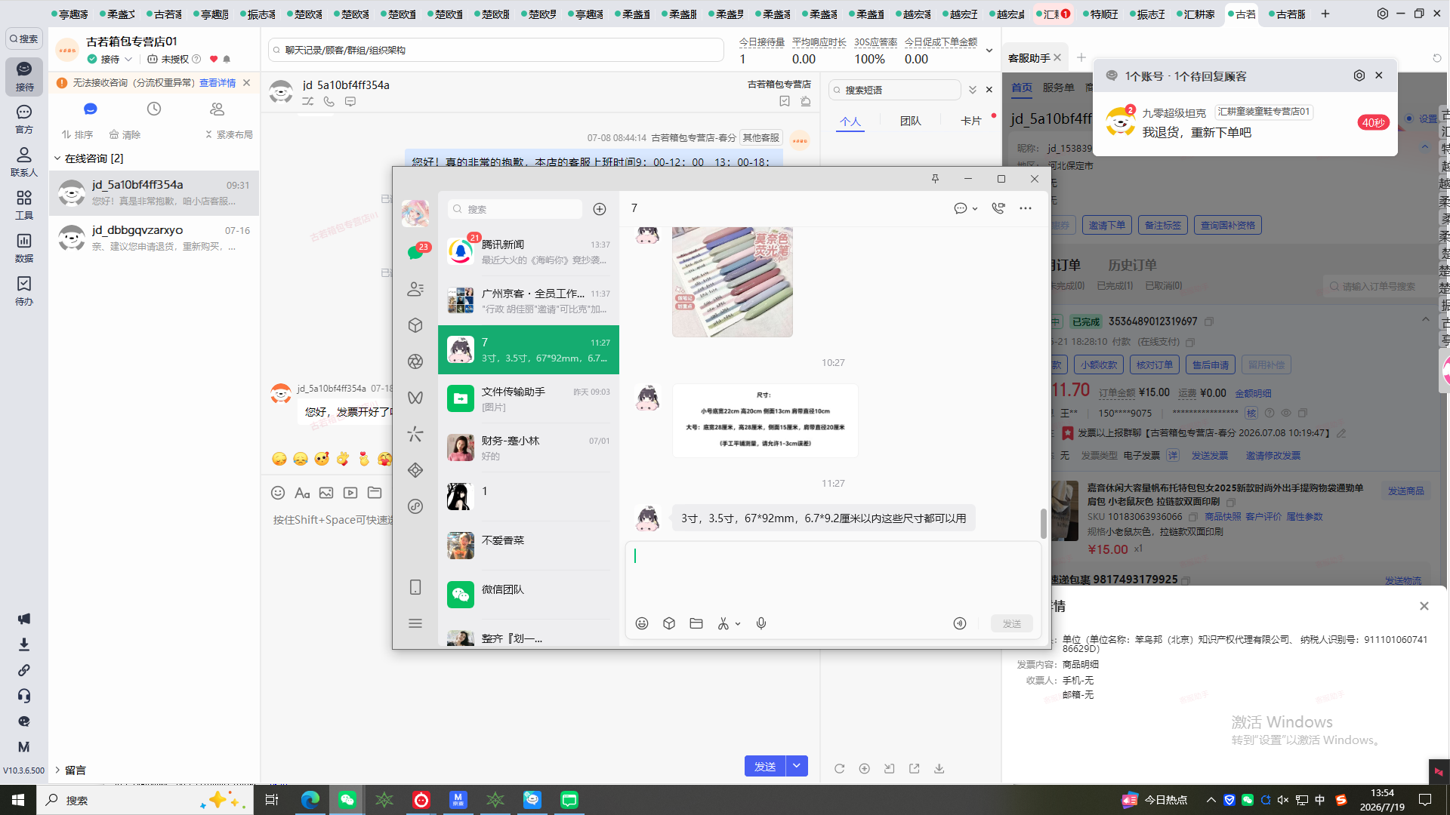This screenshot has height=815, width=1450.
Task: Select the radio button beside 设置
Action: point(1409,118)
